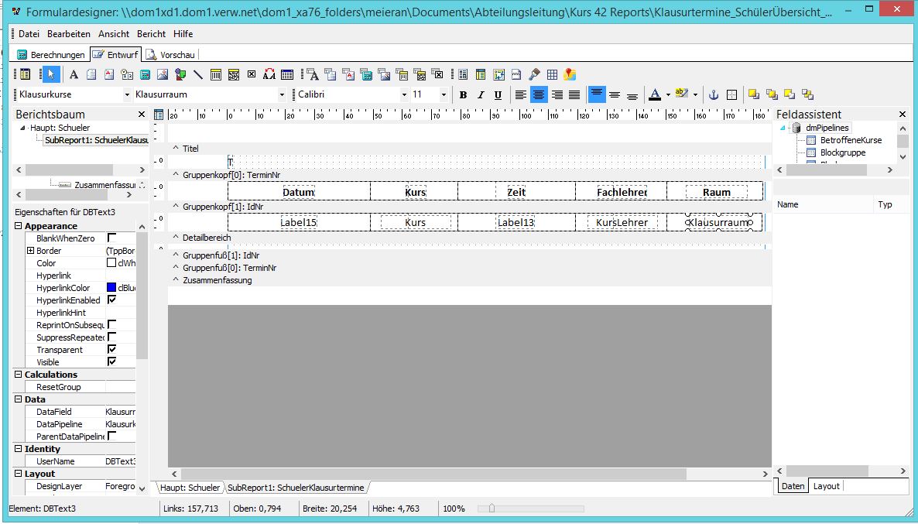Toggle HyperlinkEnabled checkbox
918x524 pixels.
pos(111,300)
